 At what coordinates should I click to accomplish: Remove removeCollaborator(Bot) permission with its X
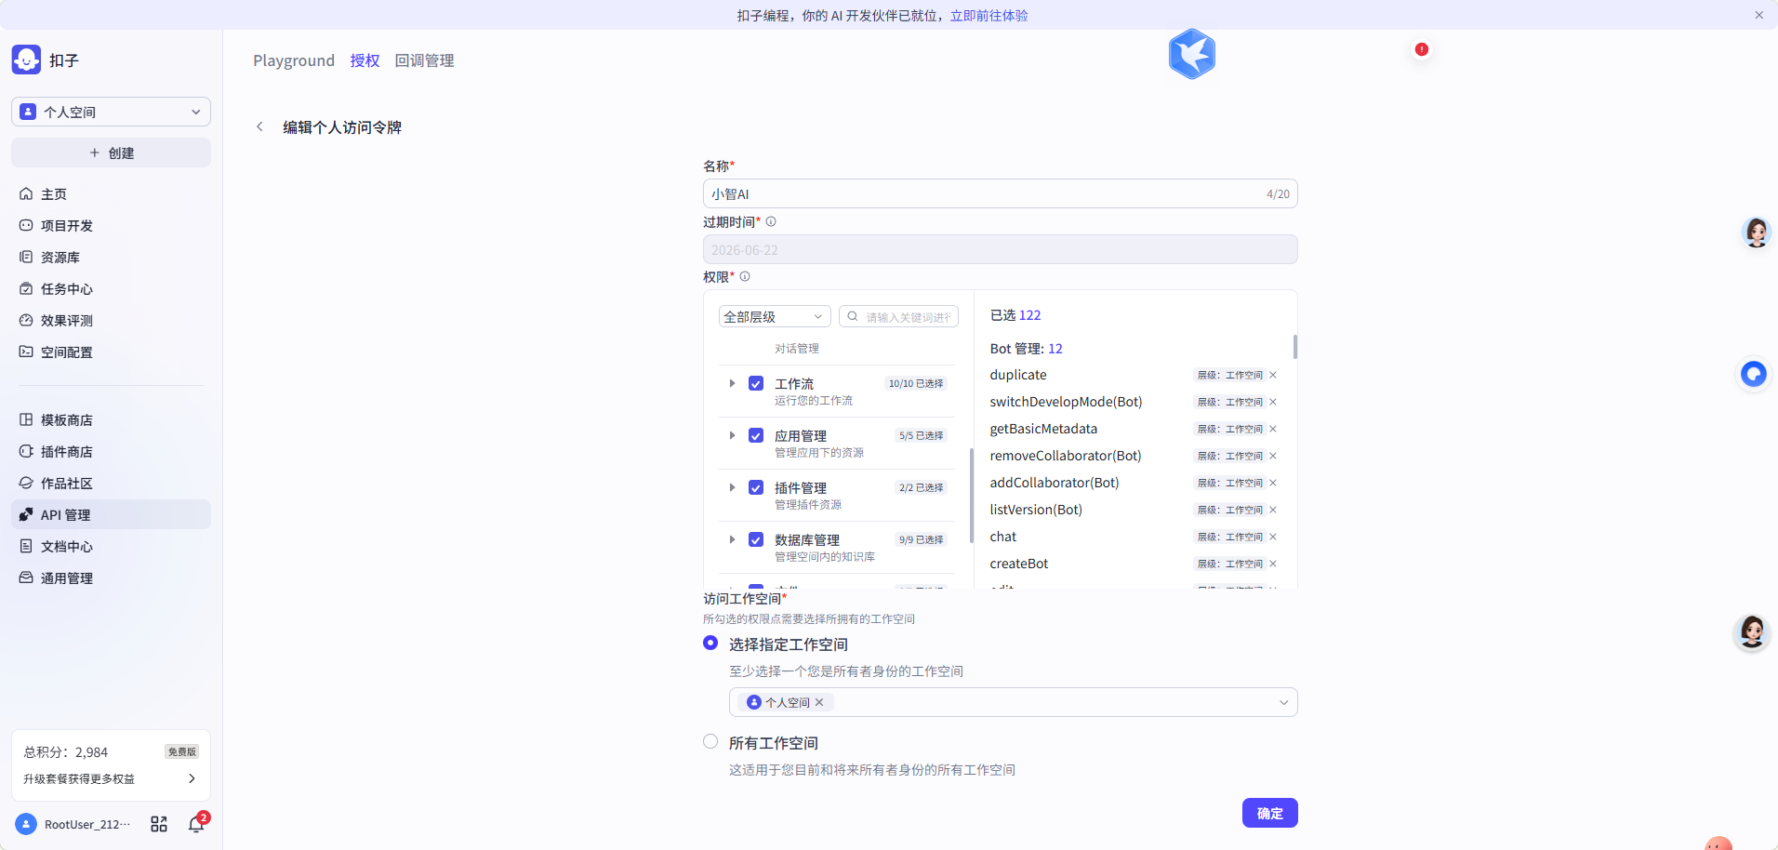(1273, 456)
